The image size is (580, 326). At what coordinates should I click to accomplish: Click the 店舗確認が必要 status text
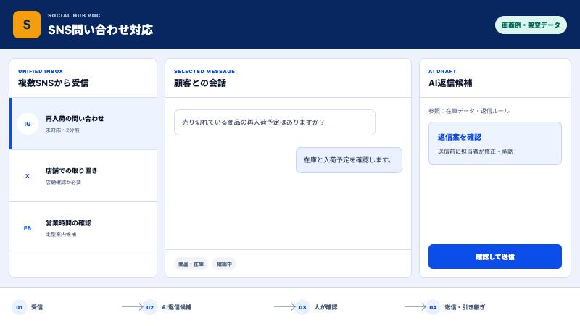pos(63,183)
